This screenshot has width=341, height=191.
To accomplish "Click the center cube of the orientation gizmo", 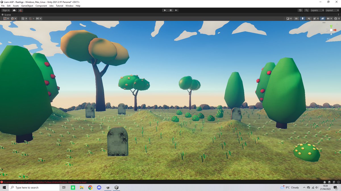I will pyautogui.click(x=331, y=30).
